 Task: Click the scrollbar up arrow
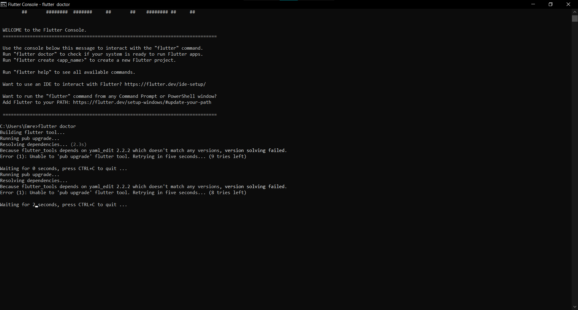point(575,12)
